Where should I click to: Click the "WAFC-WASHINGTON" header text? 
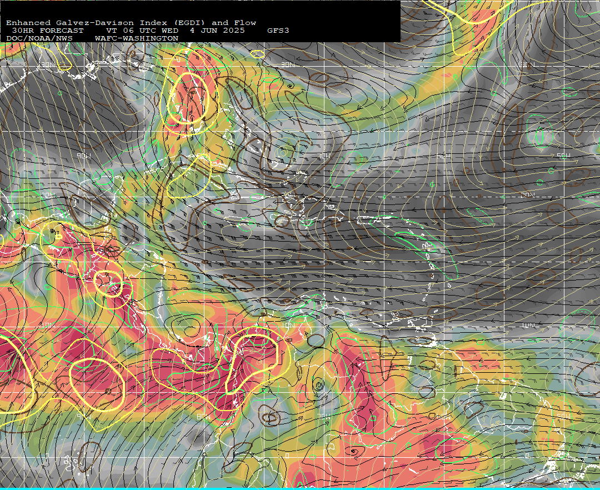[x=137, y=38]
